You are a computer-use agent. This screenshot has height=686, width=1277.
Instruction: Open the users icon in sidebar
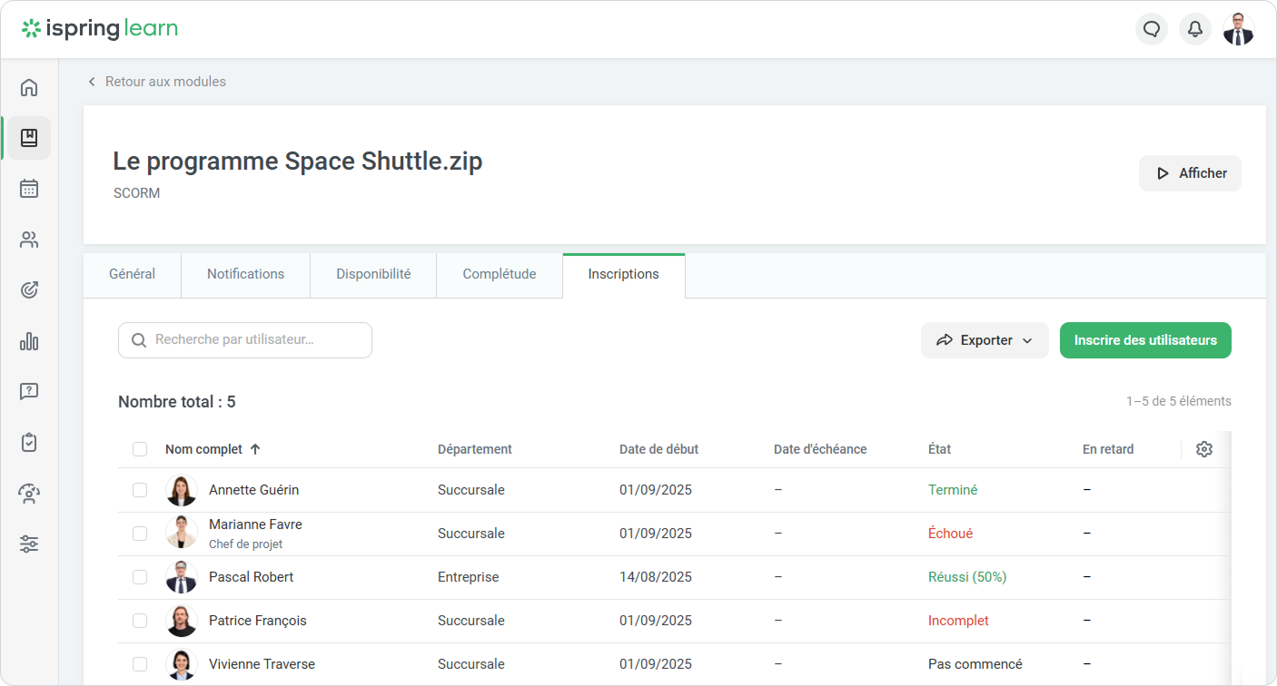tap(29, 240)
